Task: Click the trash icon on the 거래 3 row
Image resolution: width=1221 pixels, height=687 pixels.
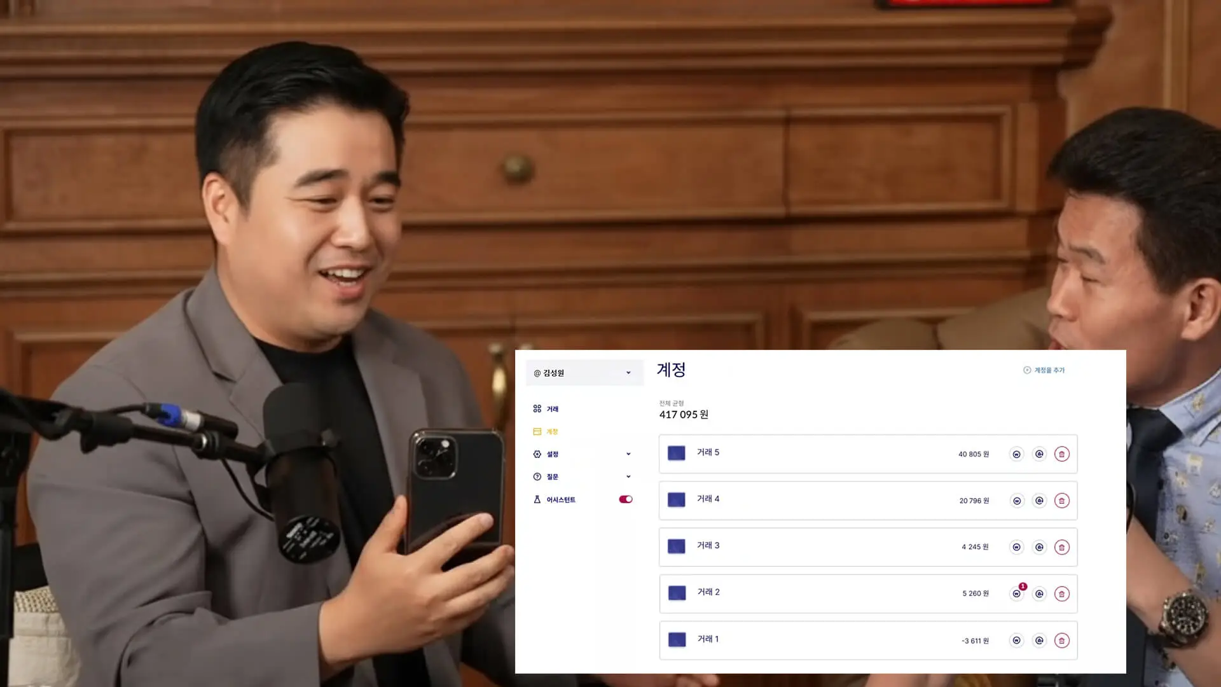Action: click(1061, 547)
